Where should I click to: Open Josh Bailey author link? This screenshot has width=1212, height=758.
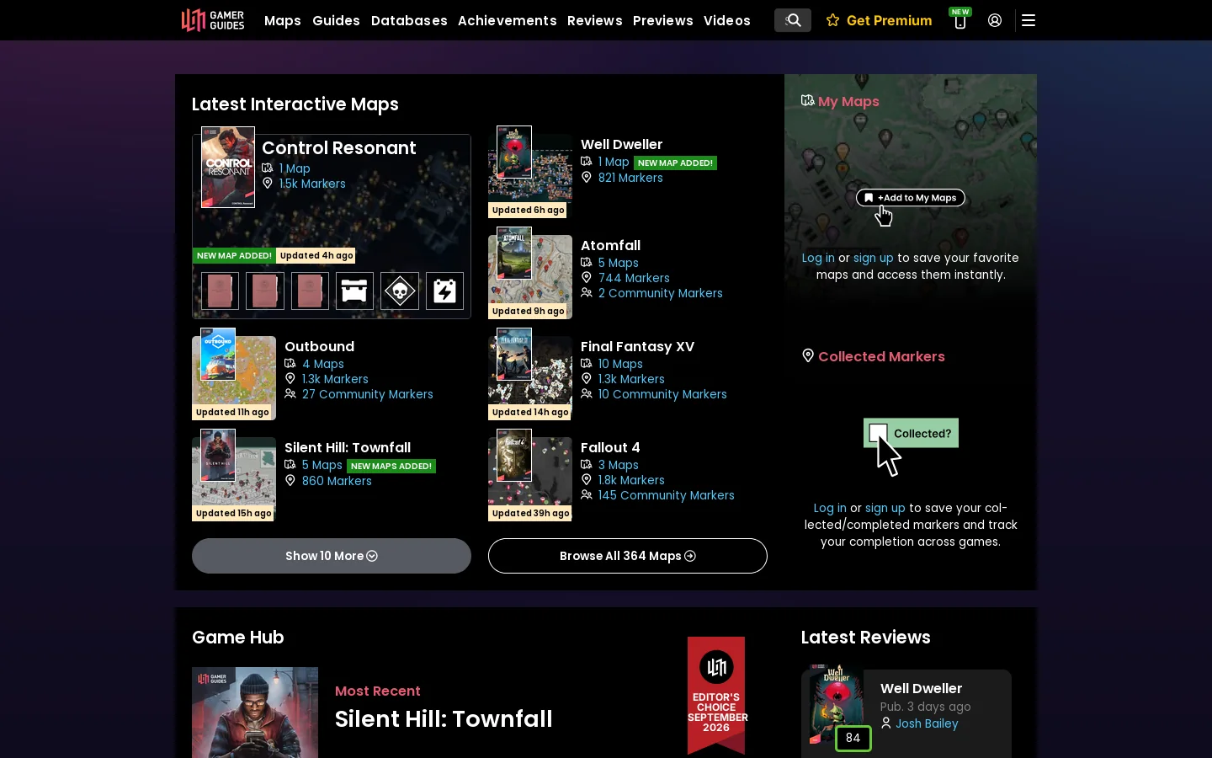click(927, 723)
